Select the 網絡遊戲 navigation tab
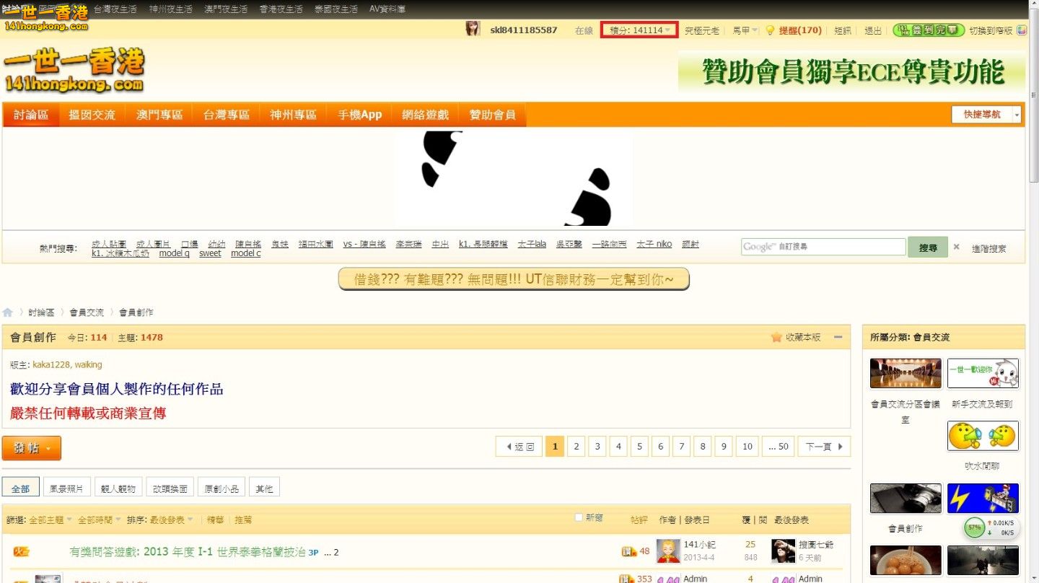This screenshot has height=583, width=1039. click(x=425, y=115)
